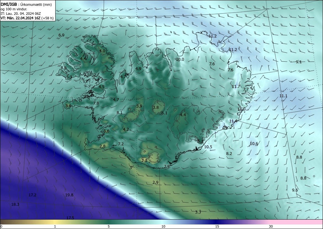Image resolution: width=323 pixels, height=229 pixels.
Task: Click the map value "7.7"
Action: pos(246,89)
